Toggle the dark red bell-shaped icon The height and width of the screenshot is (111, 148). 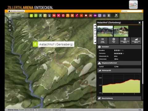pyautogui.click(x=86, y=16)
